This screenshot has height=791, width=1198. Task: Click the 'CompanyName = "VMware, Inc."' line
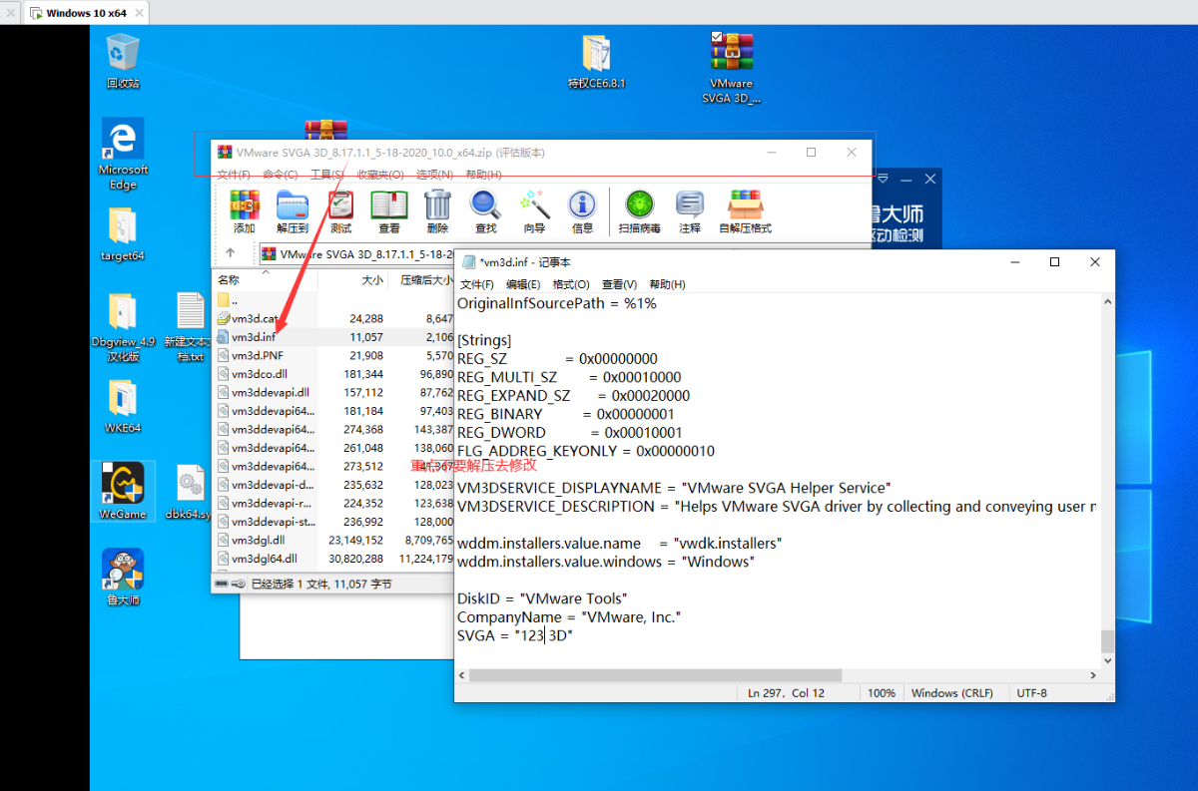tap(569, 617)
